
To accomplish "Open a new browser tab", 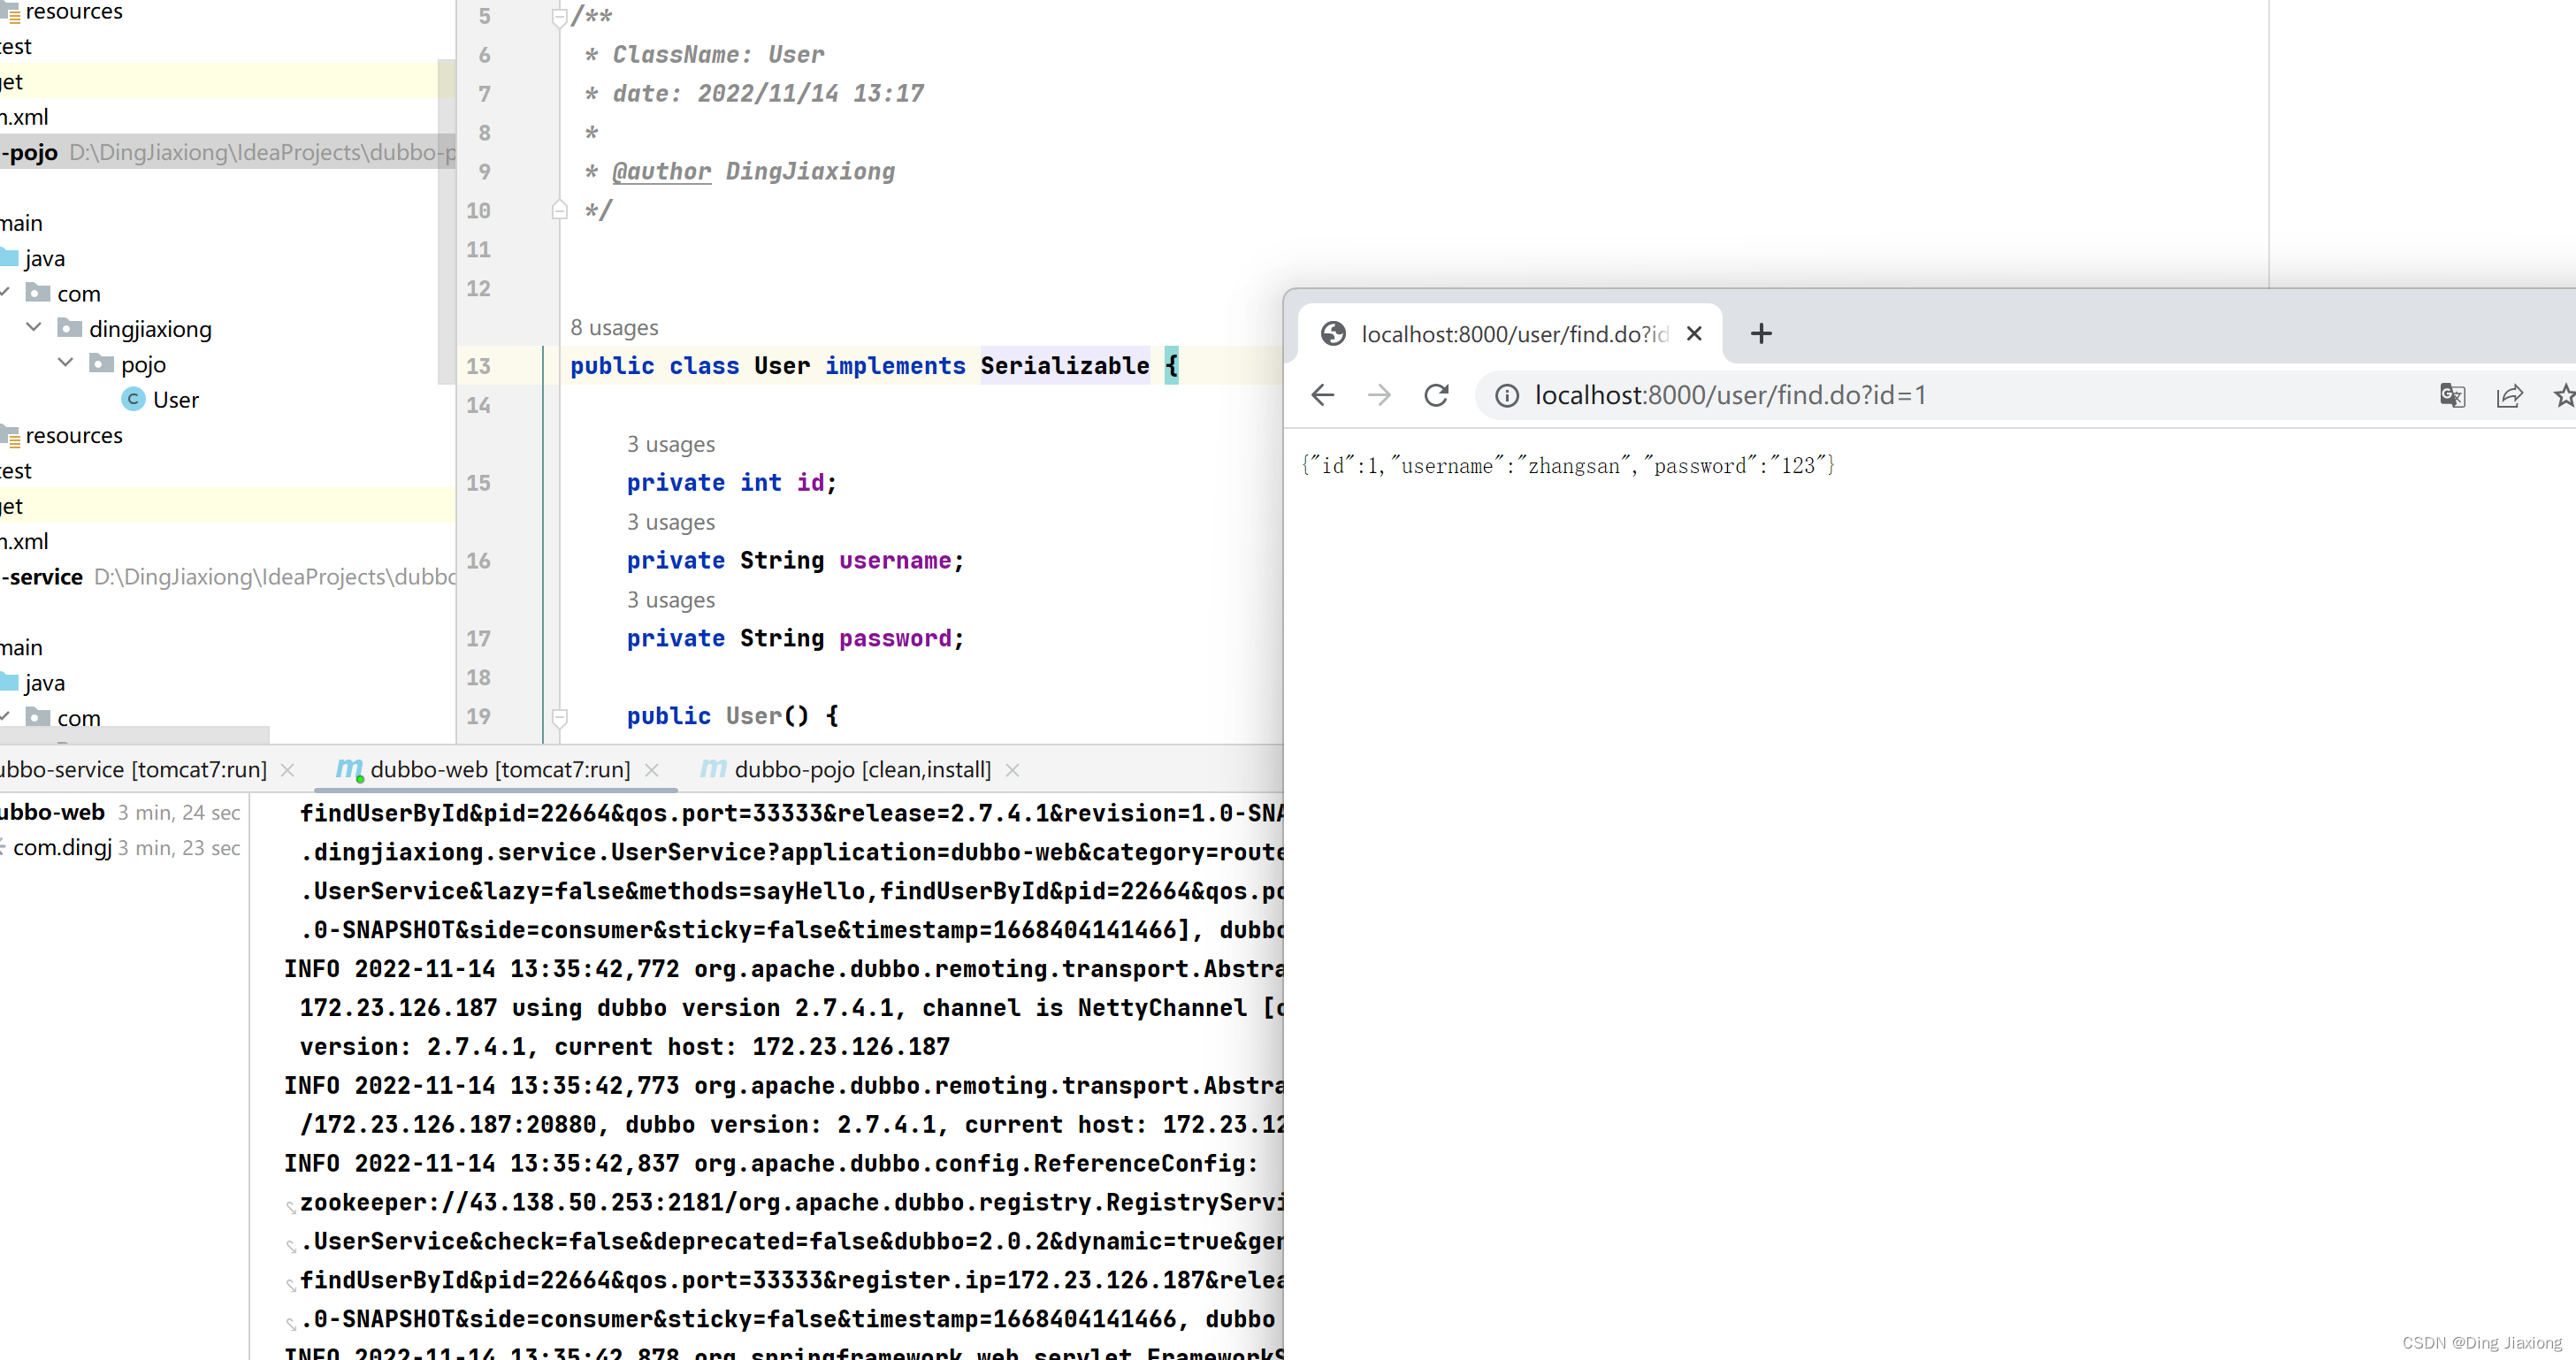I will tap(1762, 334).
